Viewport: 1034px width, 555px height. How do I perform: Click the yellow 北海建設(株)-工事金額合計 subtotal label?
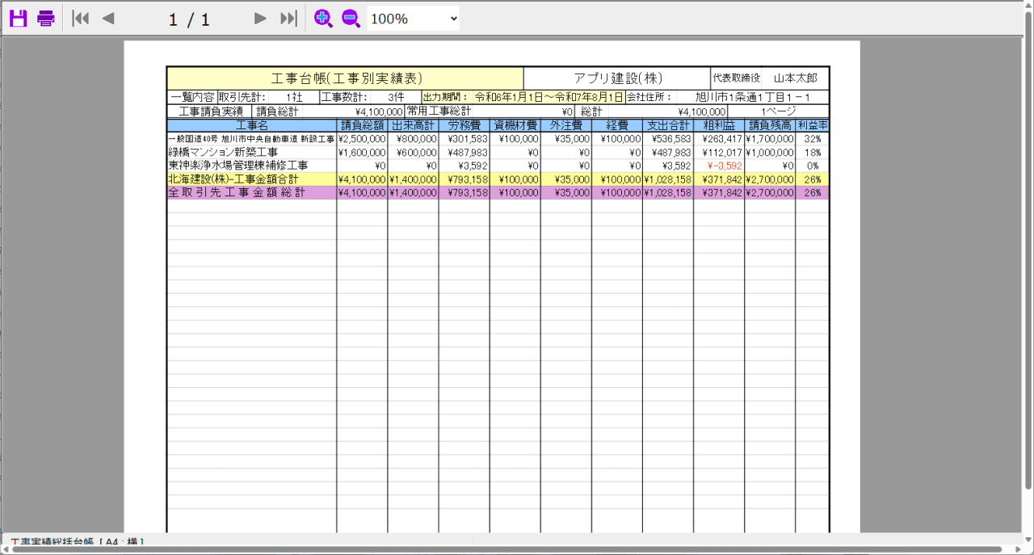coord(233,179)
